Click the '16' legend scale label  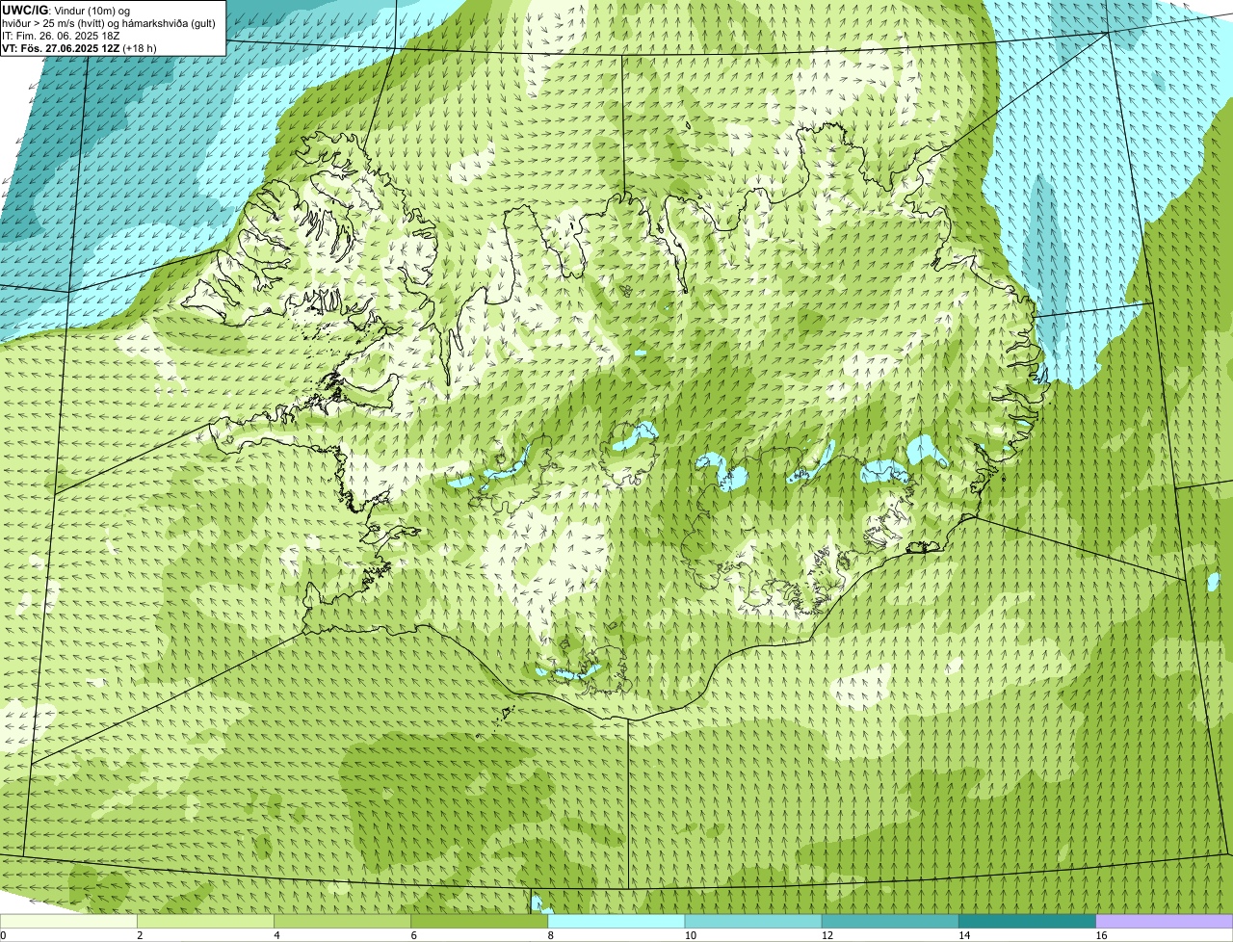1101,935
